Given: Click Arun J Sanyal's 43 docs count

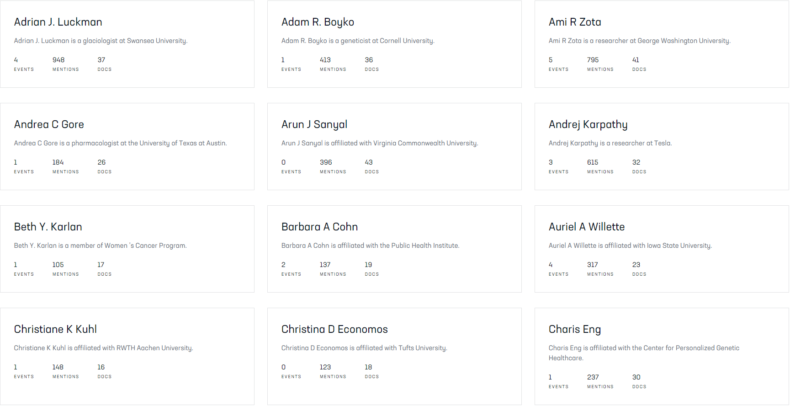Looking at the screenshot, I should (x=369, y=162).
